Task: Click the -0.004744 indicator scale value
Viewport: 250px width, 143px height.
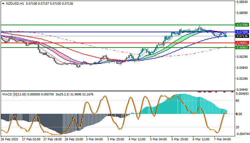Action: (242, 134)
